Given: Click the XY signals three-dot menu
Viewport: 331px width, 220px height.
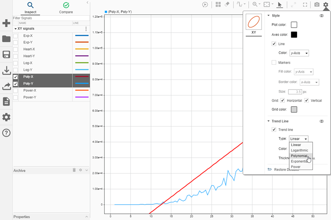Looking at the screenshot, I should 86,28.
